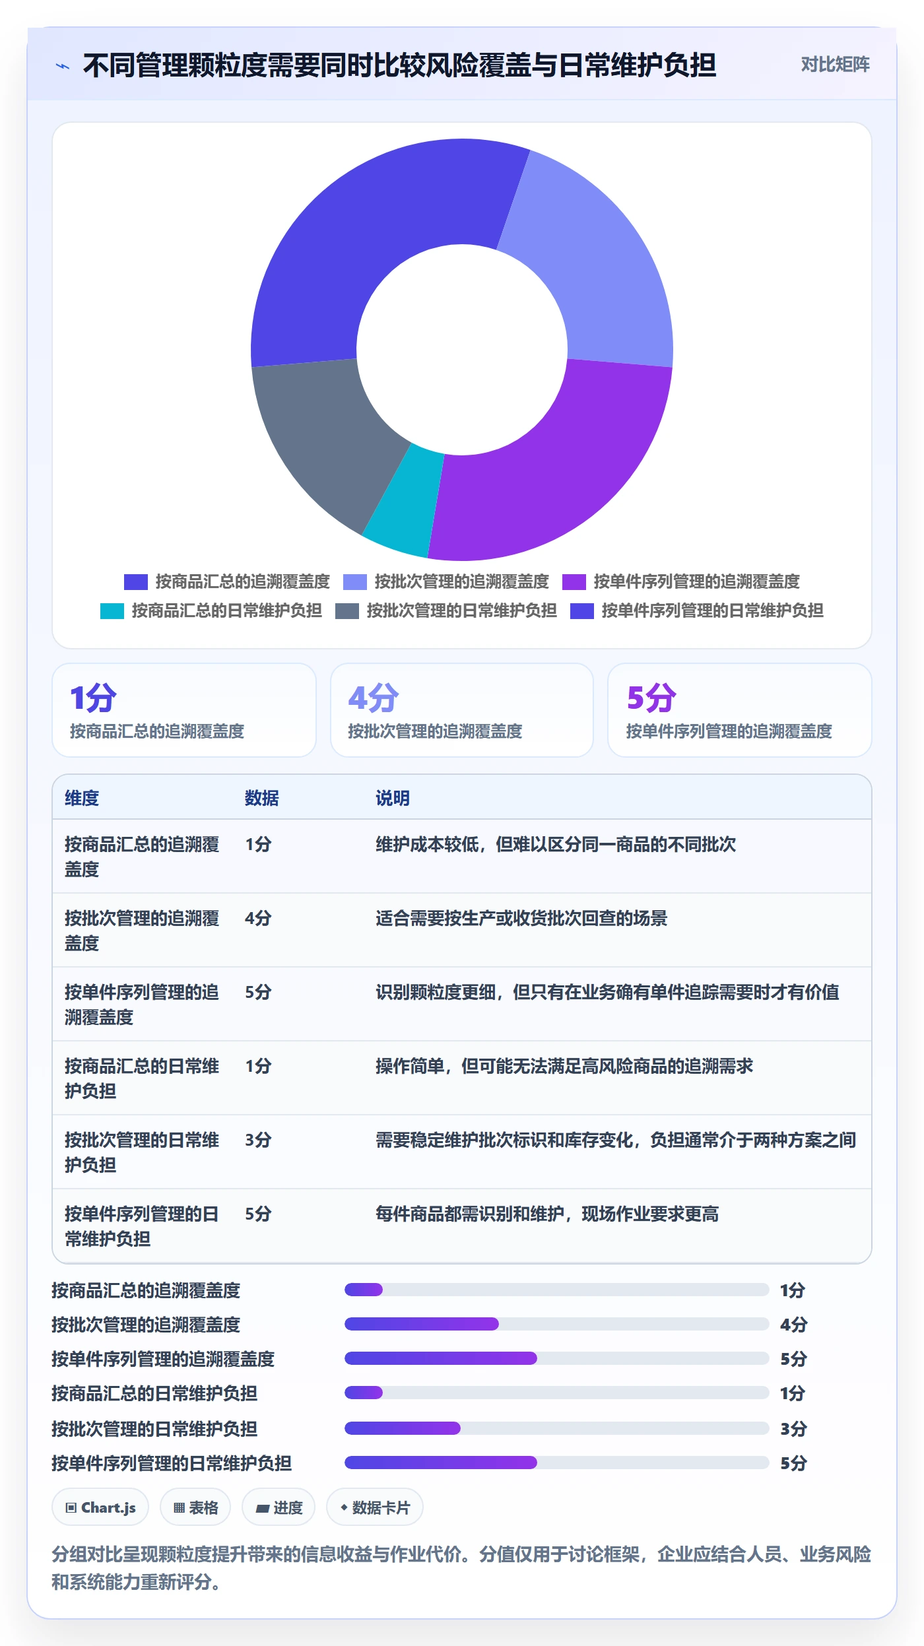Click the purple donut segment
Image resolution: width=924 pixels, height=1646 pixels.
[x=561, y=475]
